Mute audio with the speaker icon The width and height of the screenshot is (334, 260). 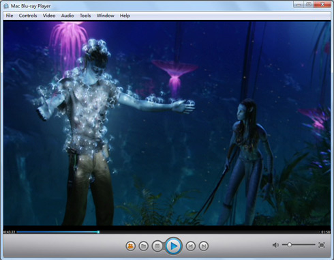275,245
